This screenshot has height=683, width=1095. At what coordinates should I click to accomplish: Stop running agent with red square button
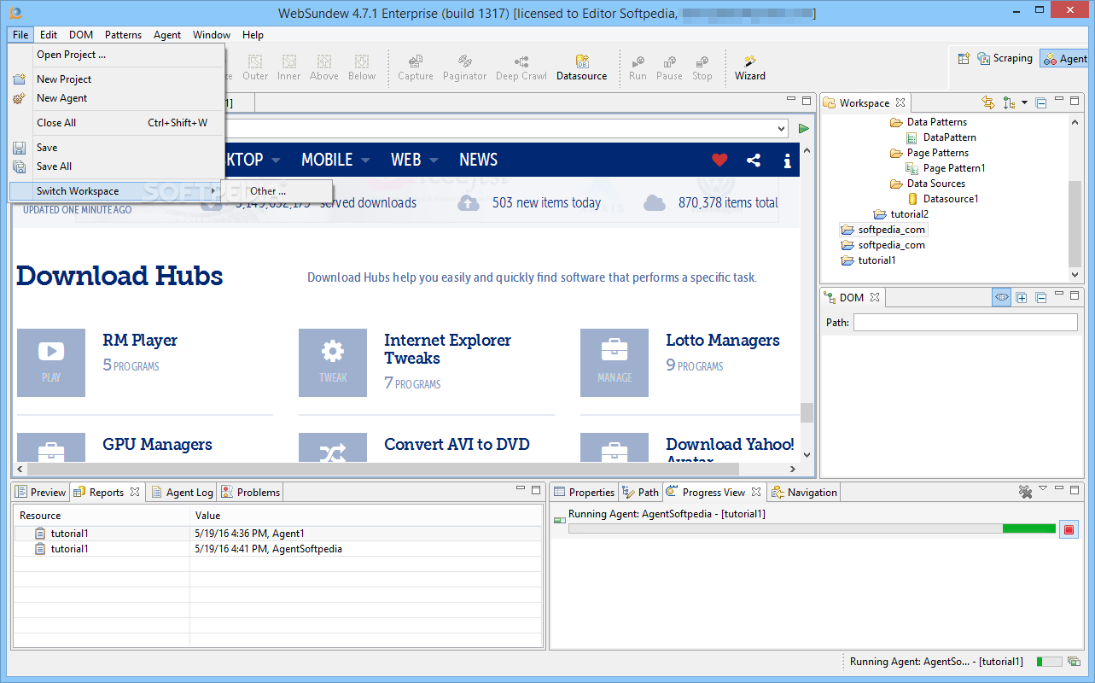(x=1069, y=529)
